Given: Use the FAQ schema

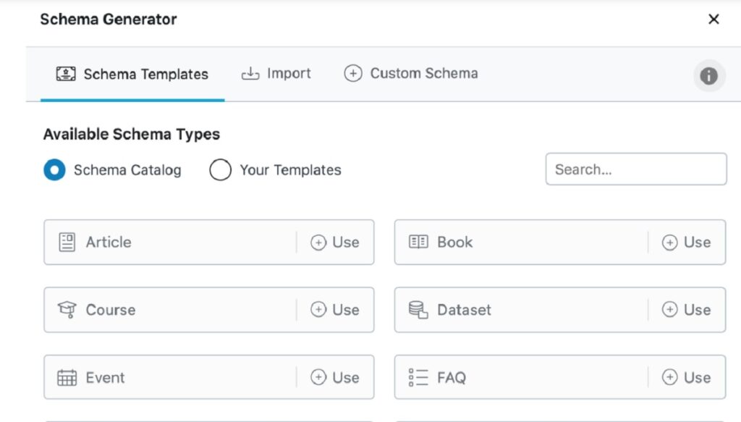Looking at the screenshot, I should click(x=686, y=378).
